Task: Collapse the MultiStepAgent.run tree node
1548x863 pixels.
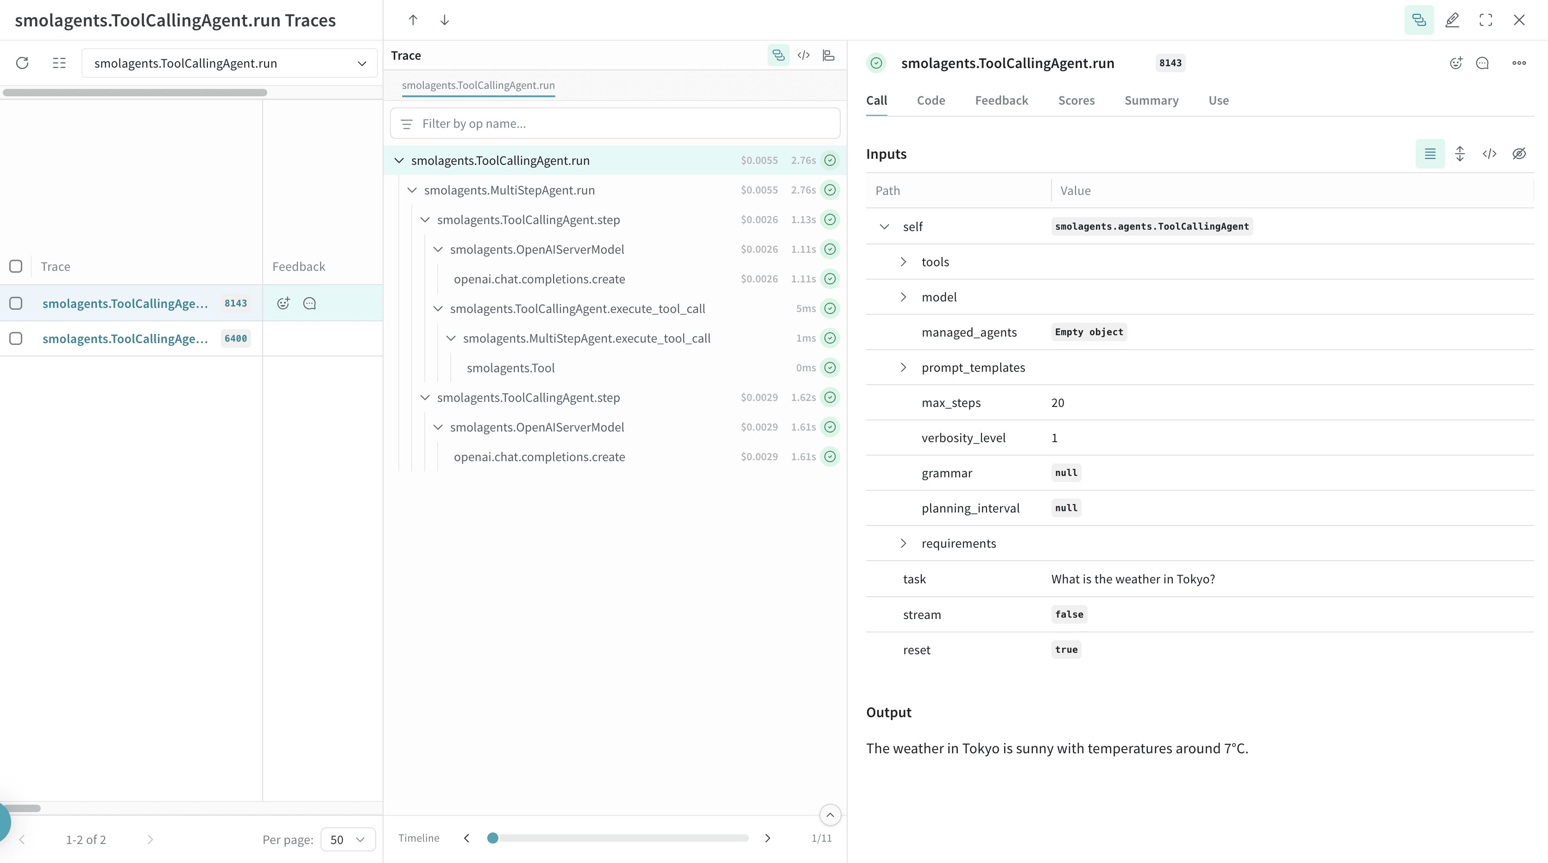Action: [412, 190]
